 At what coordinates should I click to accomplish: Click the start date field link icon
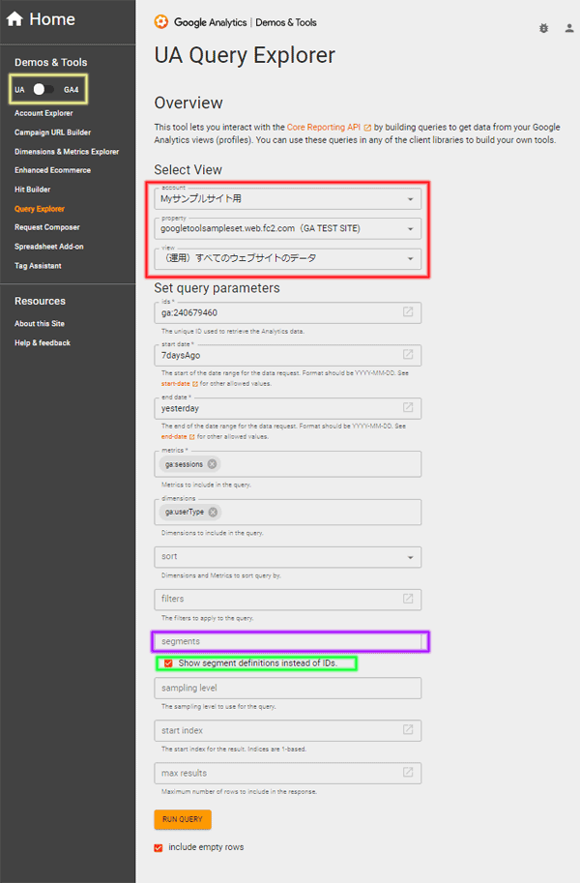(408, 354)
